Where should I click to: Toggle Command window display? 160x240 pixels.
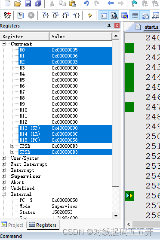click(x=104, y=15)
